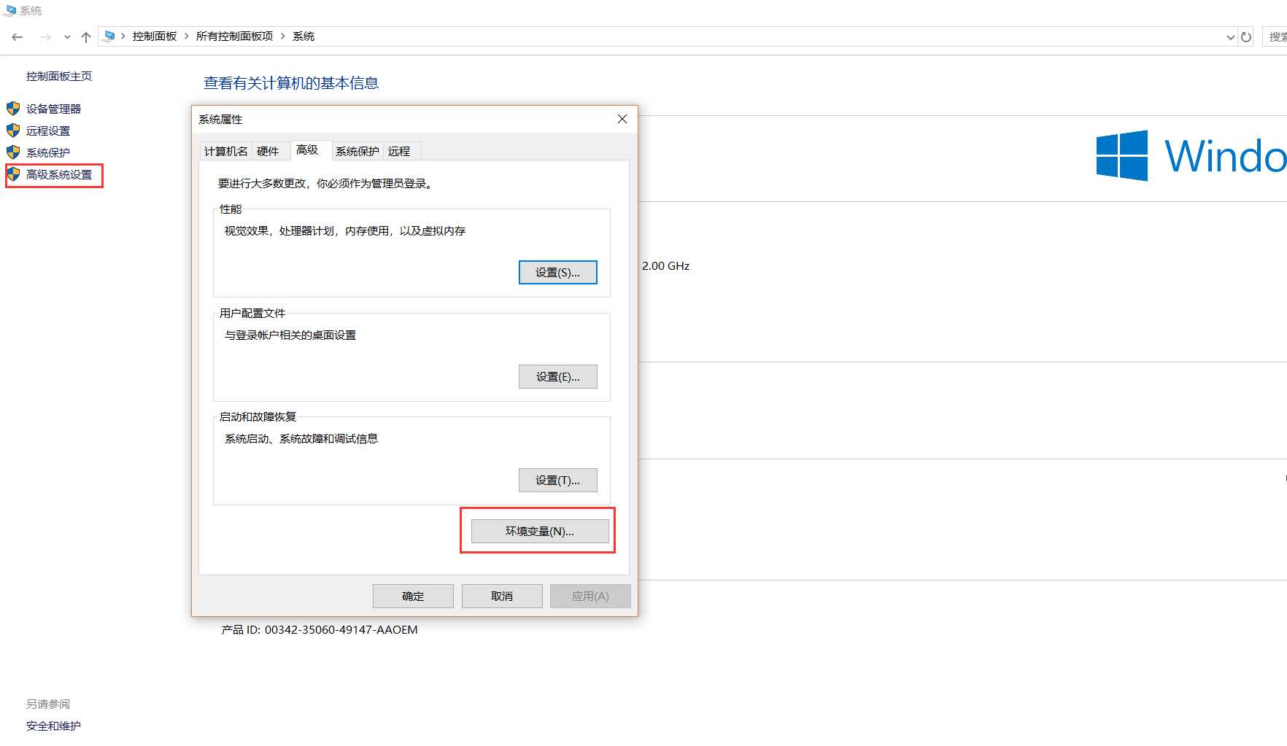Go back with the left arrow

(18, 36)
